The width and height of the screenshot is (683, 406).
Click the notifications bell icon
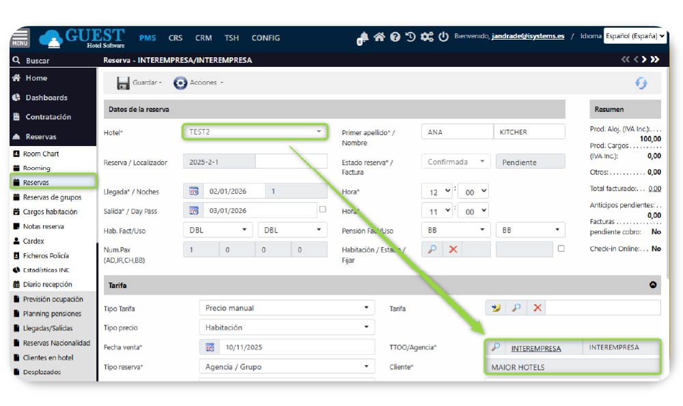point(363,38)
